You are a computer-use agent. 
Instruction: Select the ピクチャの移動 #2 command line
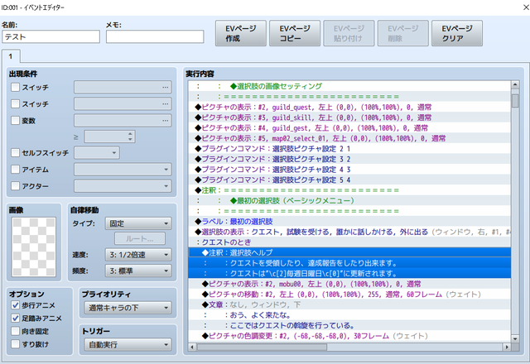click(349, 295)
